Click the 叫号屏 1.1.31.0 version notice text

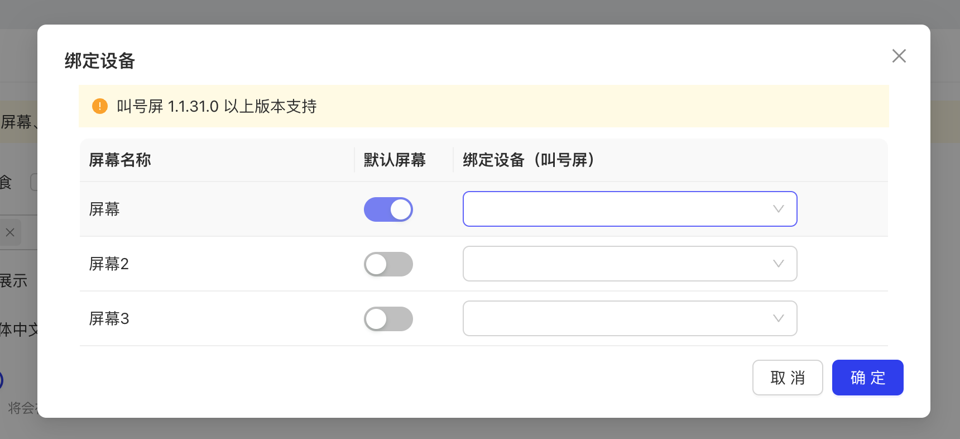pos(217,106)
